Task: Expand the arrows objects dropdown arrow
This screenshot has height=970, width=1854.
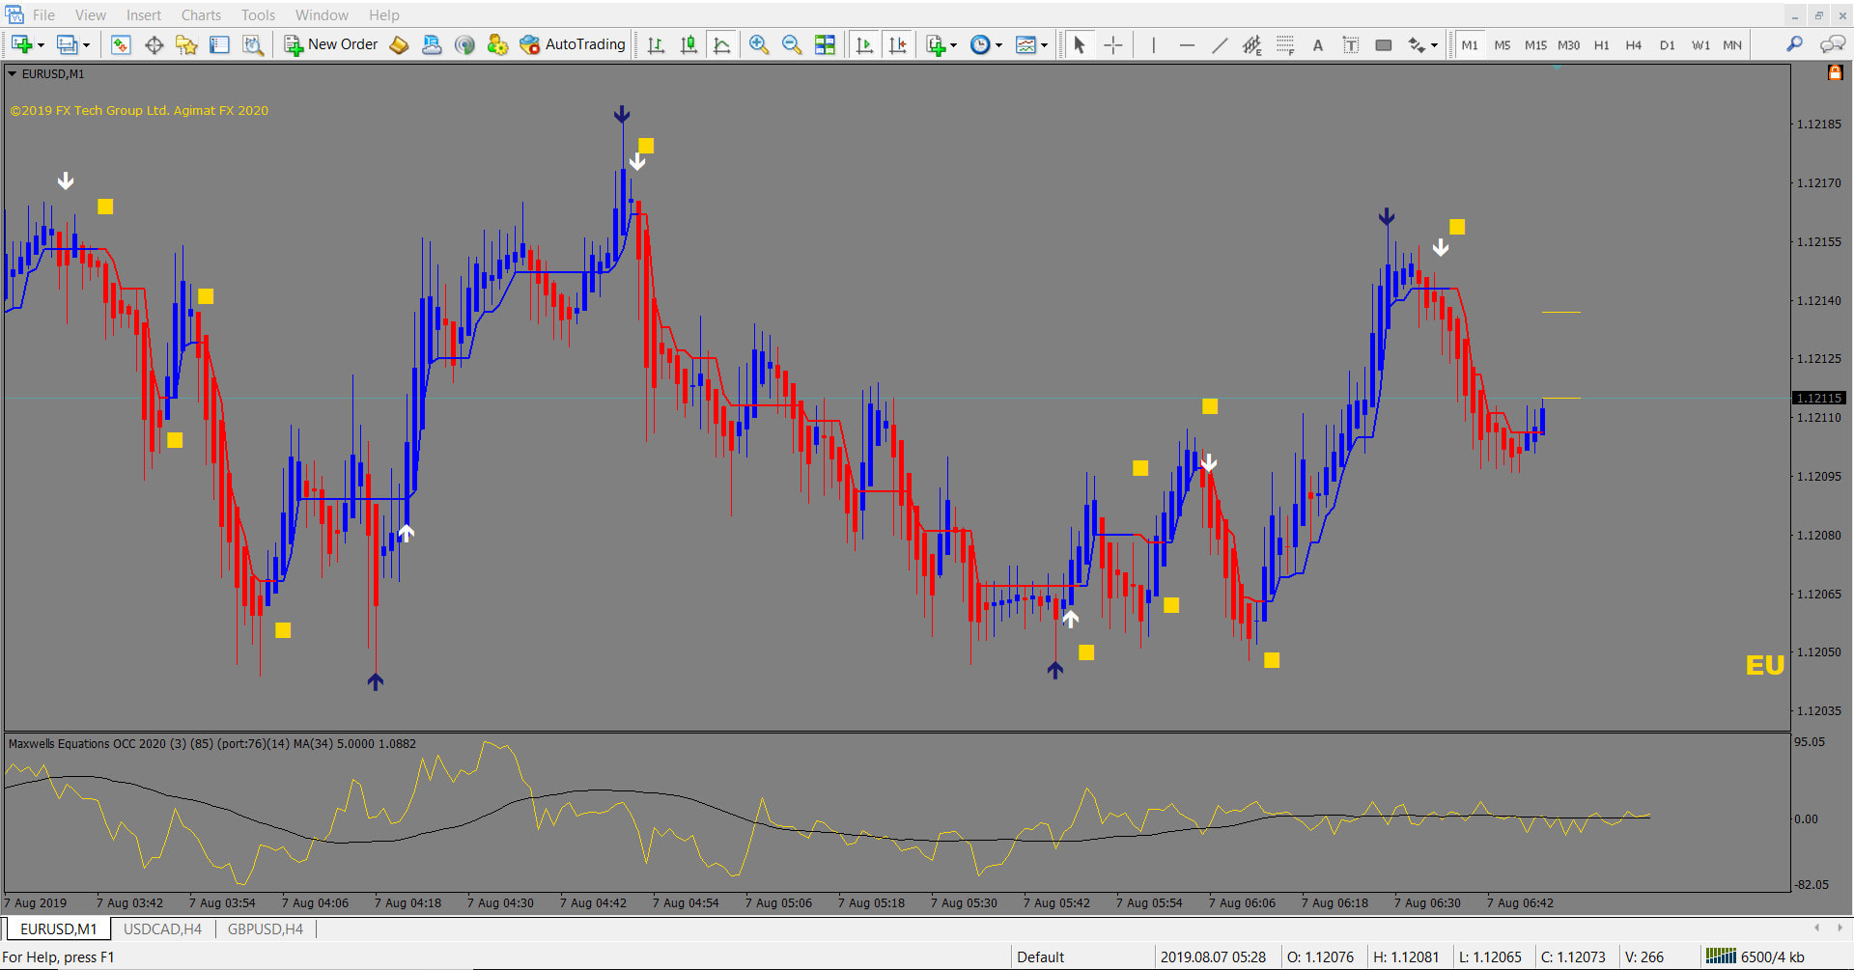Action: coord(1434,45)
